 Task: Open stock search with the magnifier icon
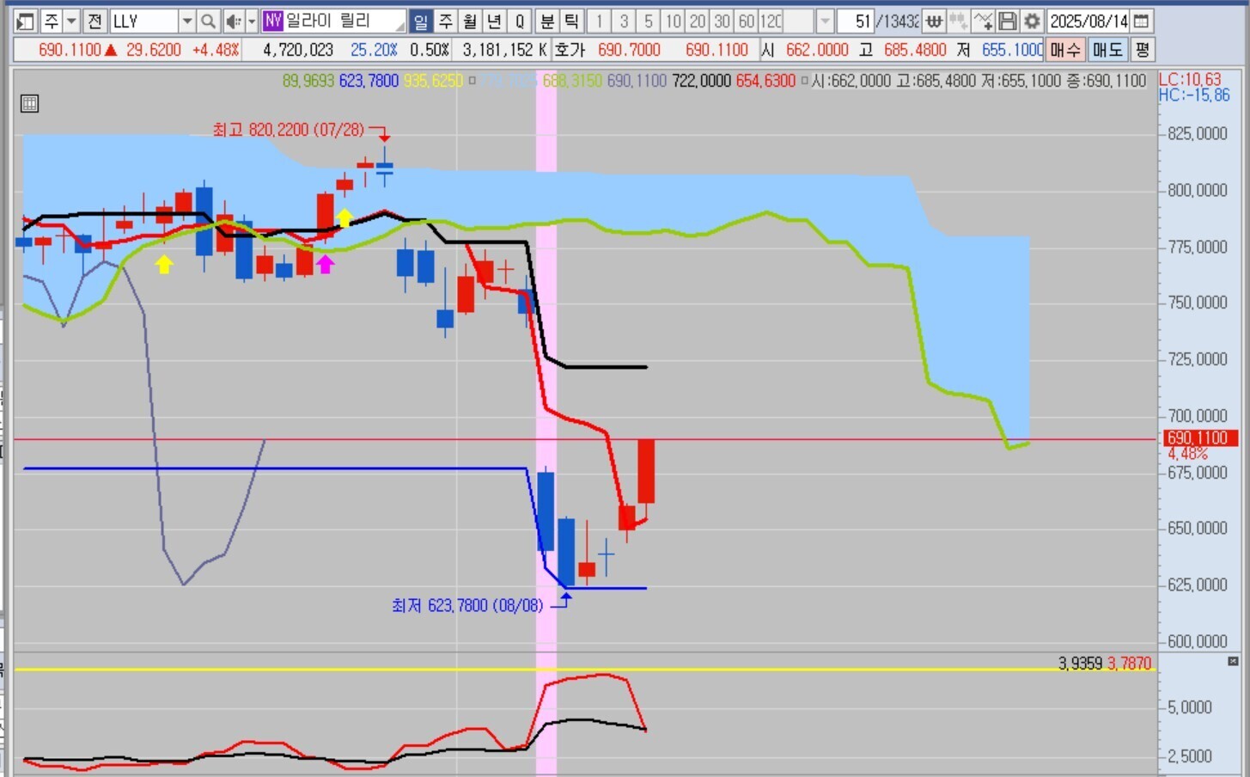pyautogui.click(x=208, y=21)
